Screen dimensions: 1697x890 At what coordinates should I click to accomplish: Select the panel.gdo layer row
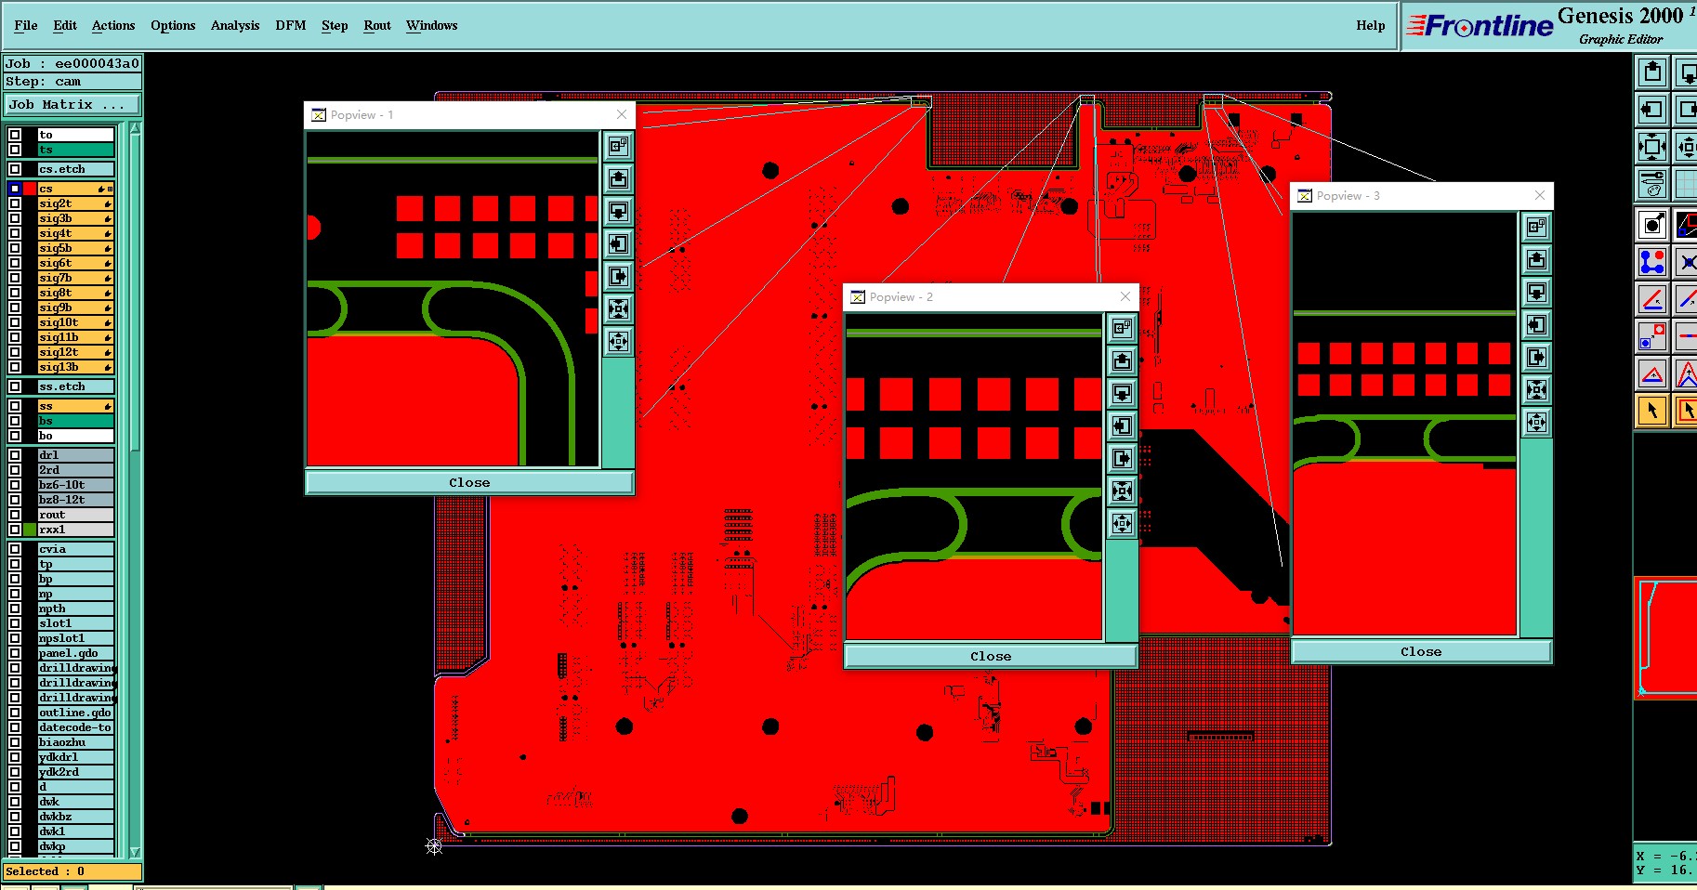tap(75, 653)
